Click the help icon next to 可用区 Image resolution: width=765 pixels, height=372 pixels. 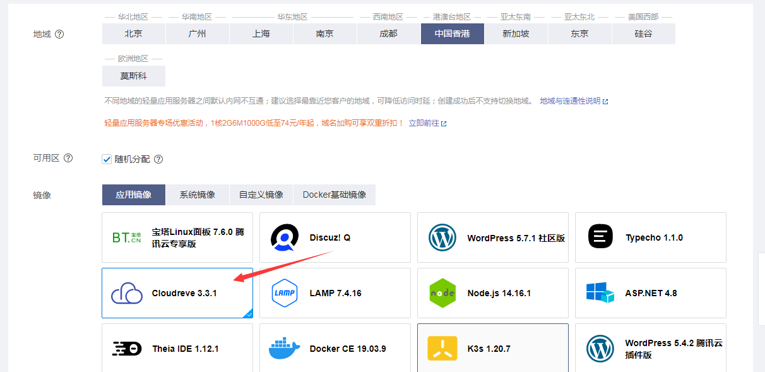click(68, 158)
